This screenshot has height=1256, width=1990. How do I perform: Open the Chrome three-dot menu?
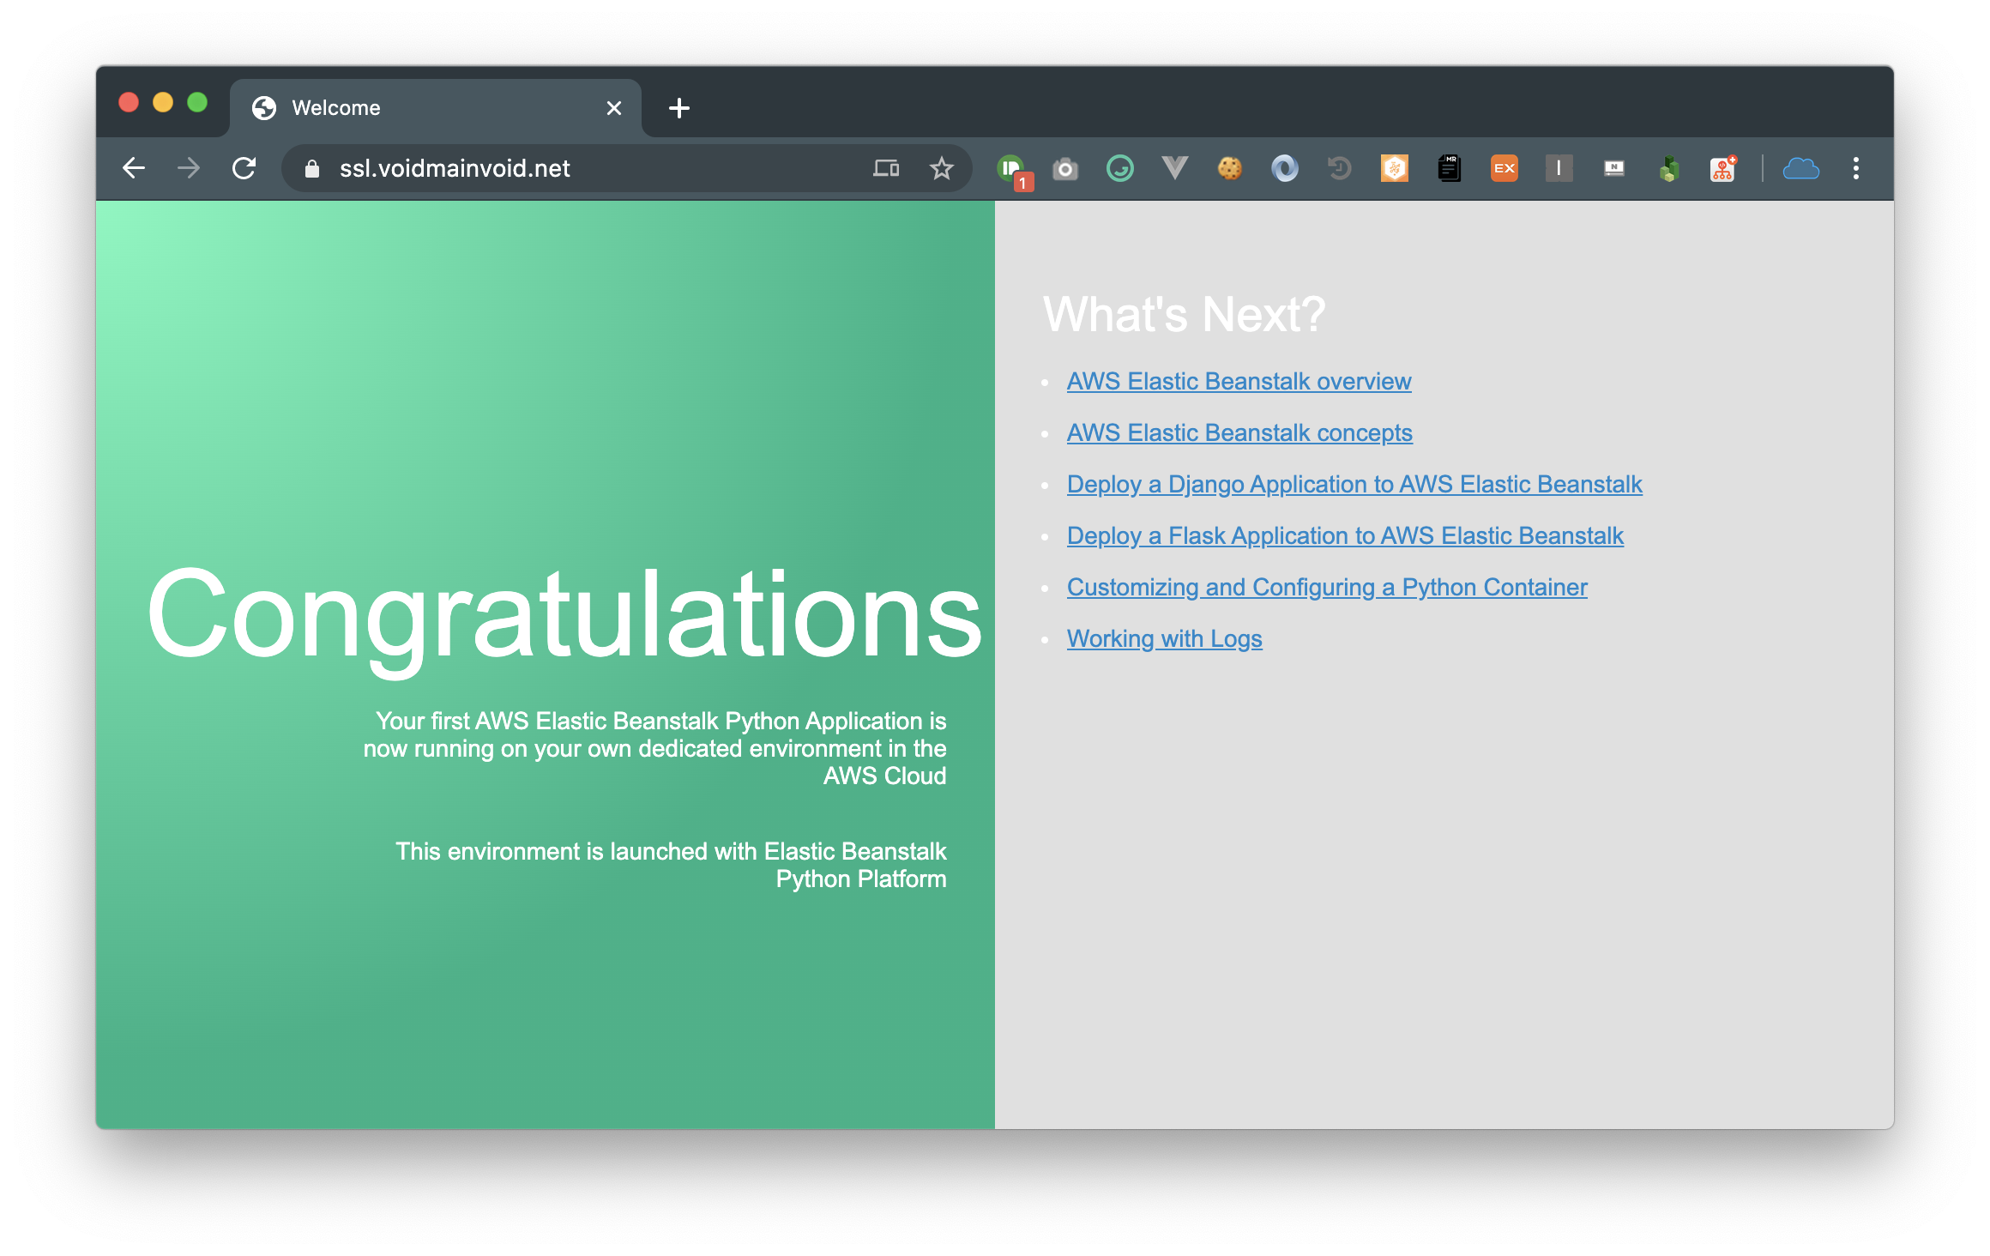coord(1855,168)
